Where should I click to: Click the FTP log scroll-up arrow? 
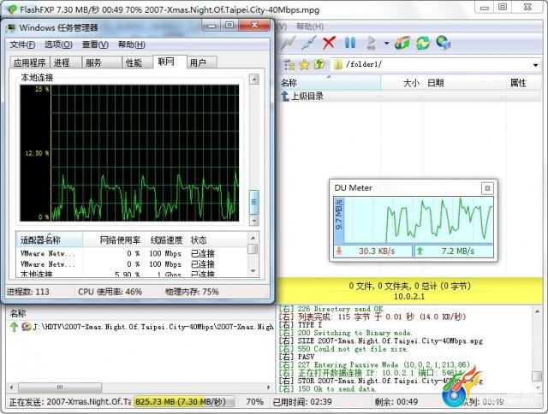click(537, 310)
